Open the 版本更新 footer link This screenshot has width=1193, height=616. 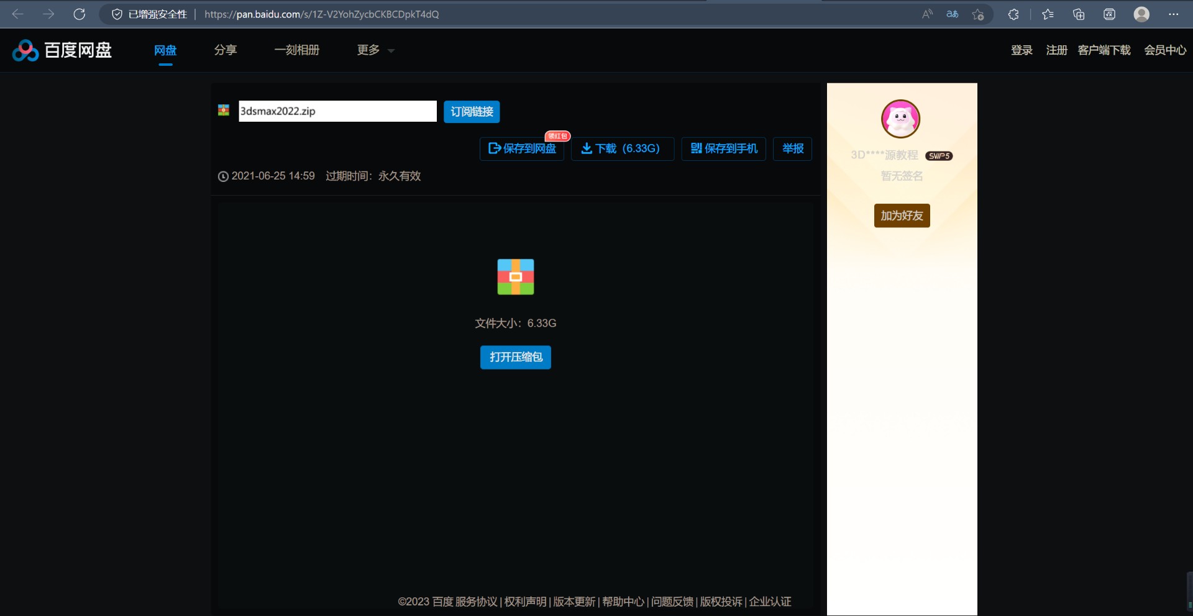[x=574, y=602]
